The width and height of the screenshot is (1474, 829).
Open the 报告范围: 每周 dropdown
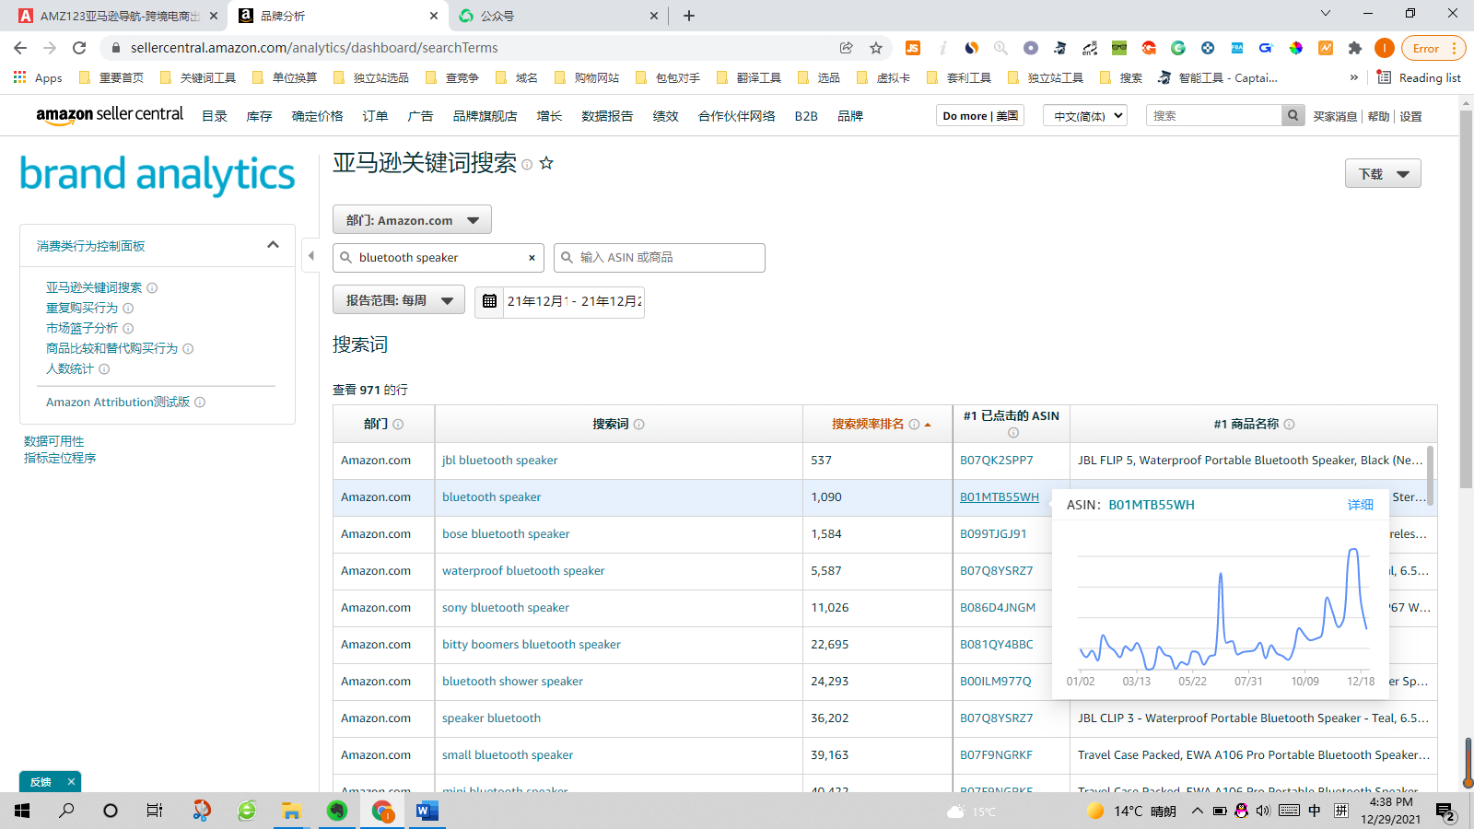398,299
